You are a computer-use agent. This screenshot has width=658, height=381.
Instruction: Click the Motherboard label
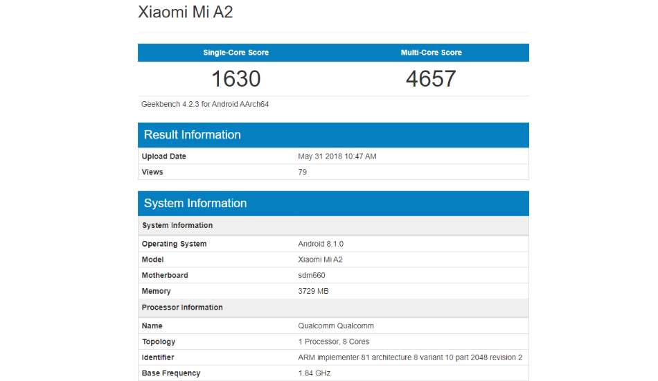pos(165,275)
